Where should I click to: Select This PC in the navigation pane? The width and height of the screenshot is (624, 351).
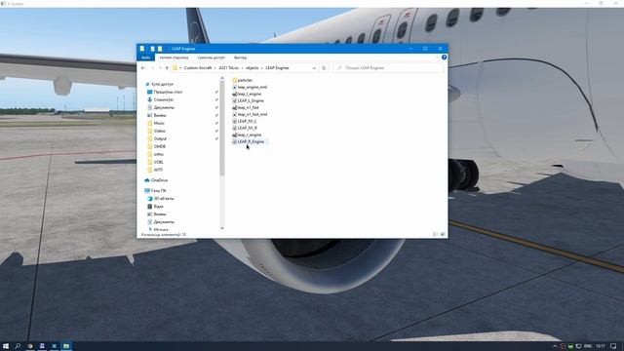(x=156, y=191)
